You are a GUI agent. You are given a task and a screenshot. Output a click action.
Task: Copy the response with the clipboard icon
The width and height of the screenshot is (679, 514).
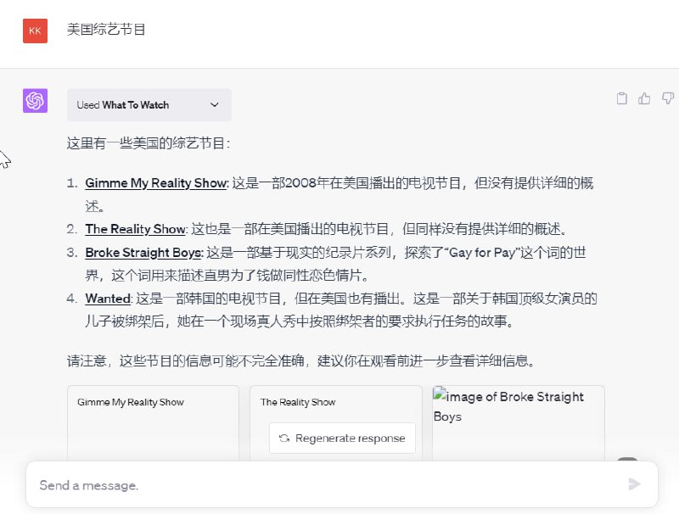tap(622, 98)
